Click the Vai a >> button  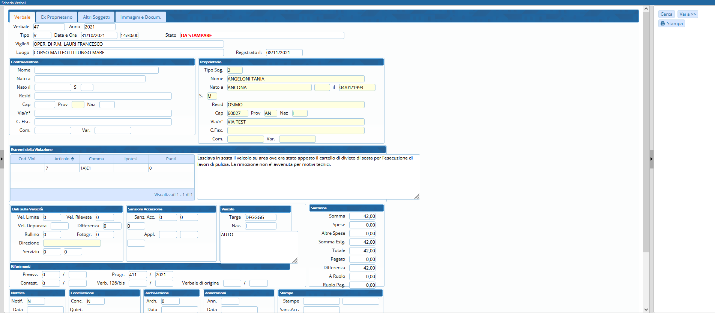(x=687, y=14)
